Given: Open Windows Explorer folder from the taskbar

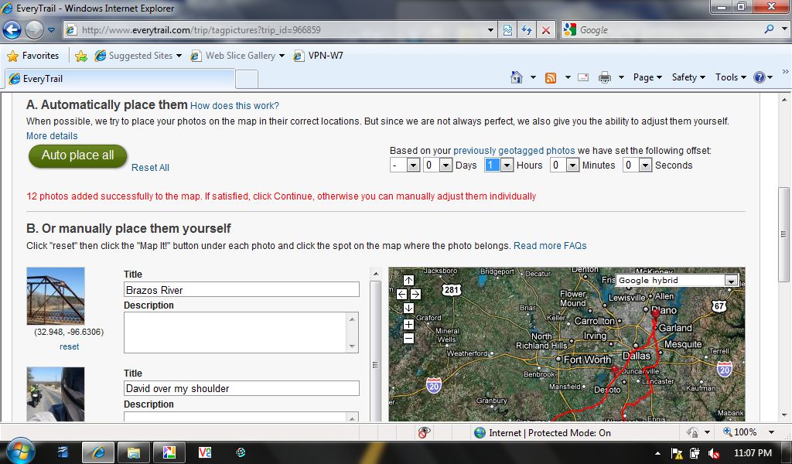Looking at the screenshot, I should pos(133,452).
